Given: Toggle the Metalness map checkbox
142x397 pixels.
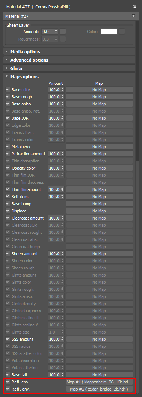Looking at the screenshot, I should [8, 147].
